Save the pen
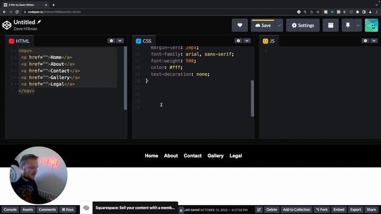 pyautogui.click(x=263, y=25)
